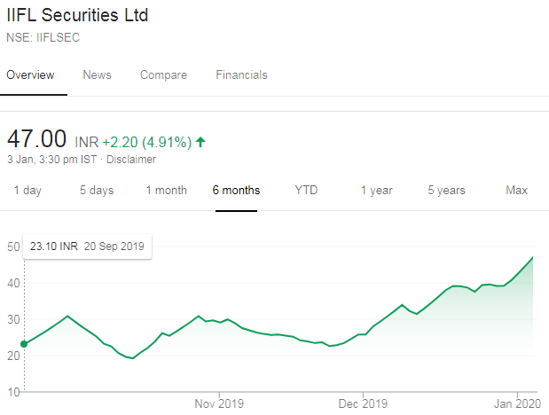
Task: Click the green upward price arrow icon
Action: coord(200,142)
